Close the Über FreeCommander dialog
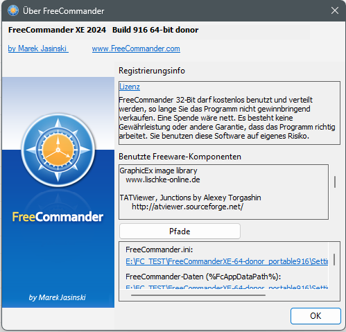Viewport: 346px width, 332px height. tap(335, 10)
